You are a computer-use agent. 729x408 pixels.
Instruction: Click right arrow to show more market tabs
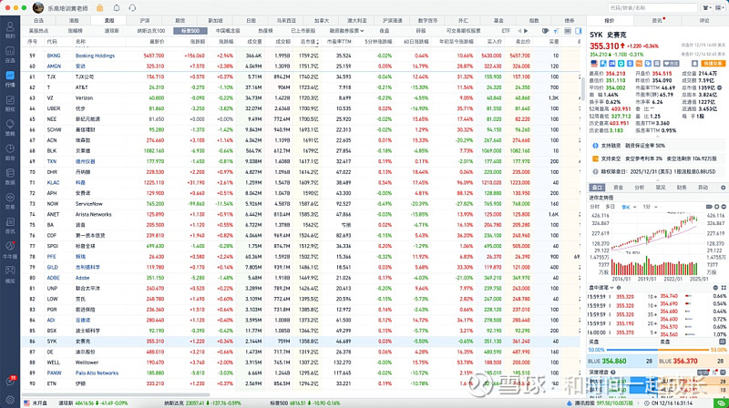coord(526,31)
